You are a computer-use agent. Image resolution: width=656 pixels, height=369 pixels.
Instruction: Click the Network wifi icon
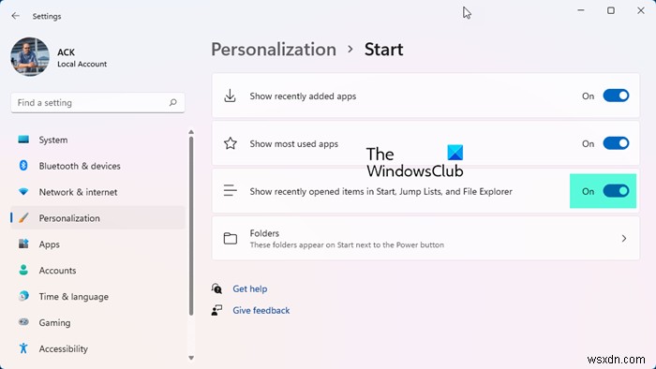click(23, 192)
